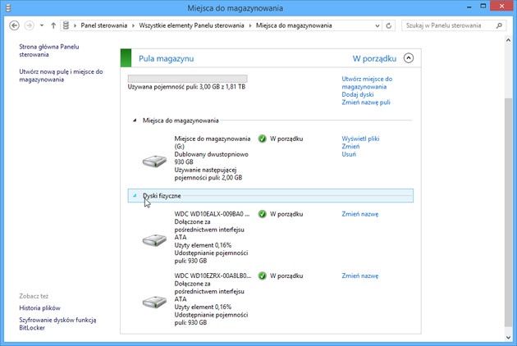Collapse the Miejsca do magazynowania group triangle
The image size is (517, 346).
tap(135, 121)
